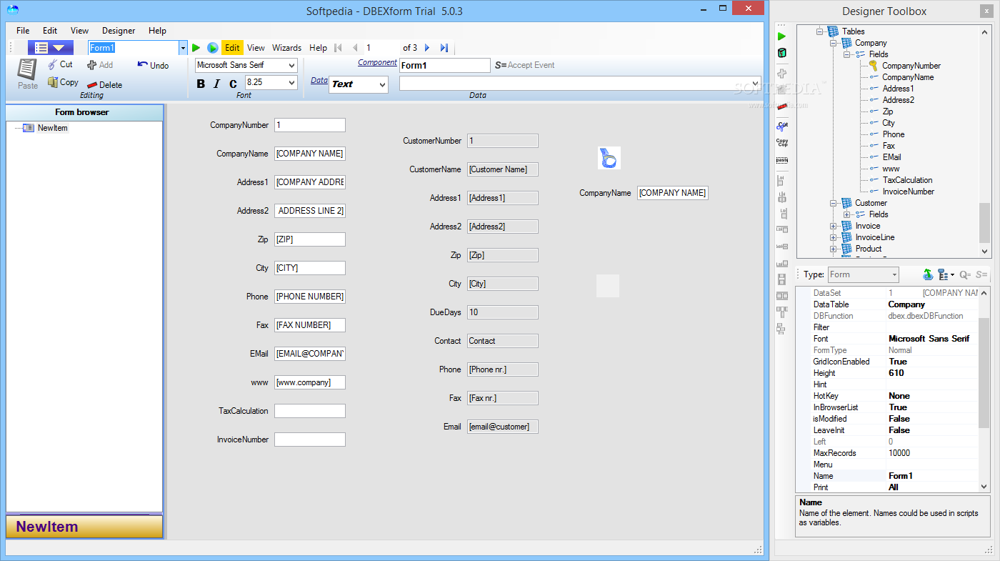Open the tree-view options dropdown in toolbox
This screenshot has height=561, width=1000.
[946, 274]
